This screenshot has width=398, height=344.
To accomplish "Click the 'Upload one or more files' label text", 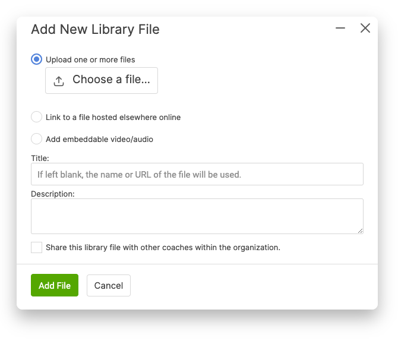I will tap(90, 59).
